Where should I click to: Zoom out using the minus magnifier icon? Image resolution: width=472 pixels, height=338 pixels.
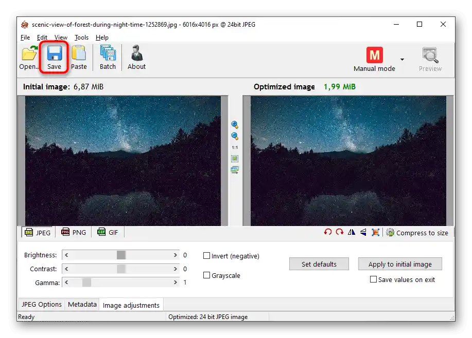[x=235, y=136]
